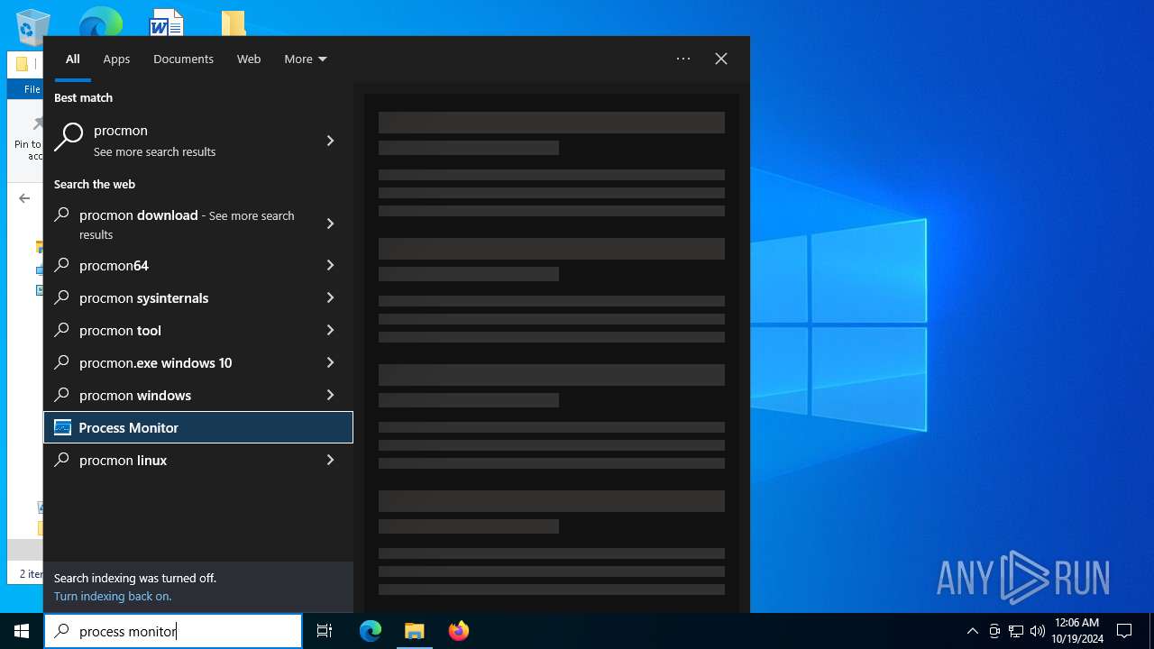Open the volume control in system tray
1154x649 pixels.
click(x=1038, y=631)
